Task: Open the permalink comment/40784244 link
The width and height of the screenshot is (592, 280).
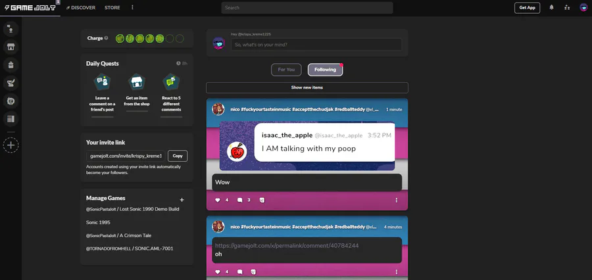Action: [x=287, y=246]
